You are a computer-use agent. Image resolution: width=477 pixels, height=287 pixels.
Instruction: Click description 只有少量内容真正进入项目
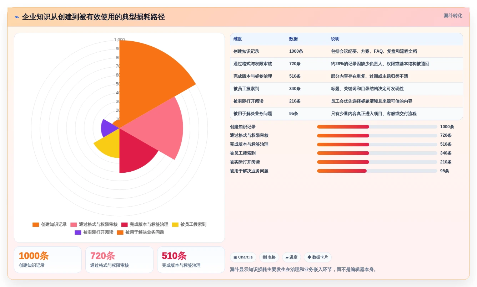click(374, 114)
